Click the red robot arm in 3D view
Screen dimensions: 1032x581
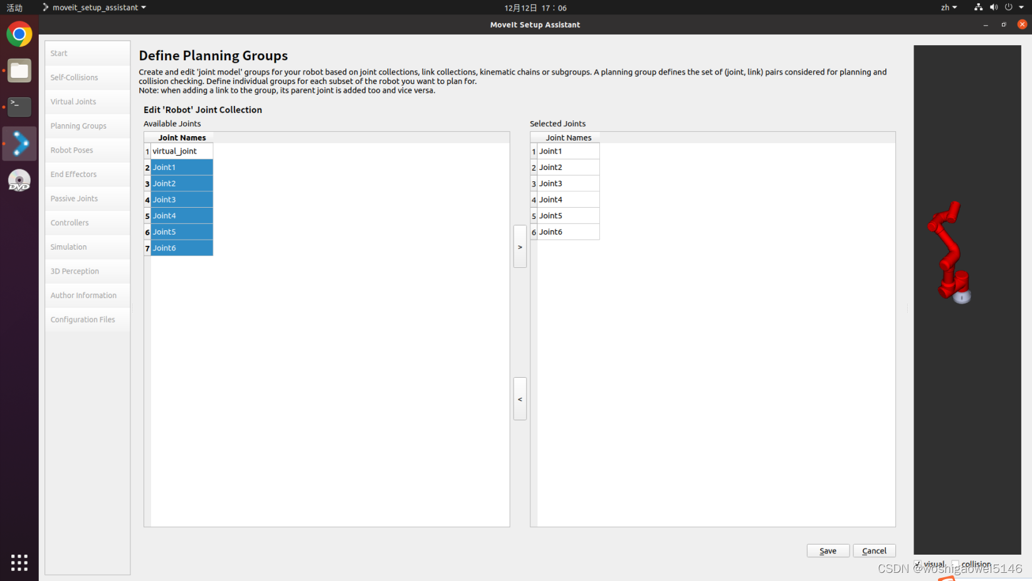pyautogui.click(x=949, y=251)
